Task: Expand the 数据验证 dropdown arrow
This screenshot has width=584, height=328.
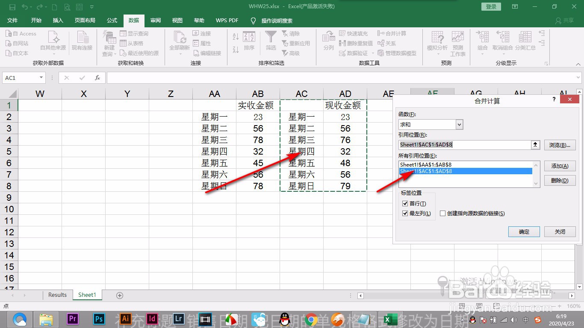Action: coord(372,53)
